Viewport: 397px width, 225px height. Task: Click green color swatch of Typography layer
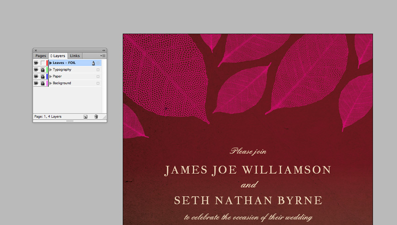tap(47, 70)
